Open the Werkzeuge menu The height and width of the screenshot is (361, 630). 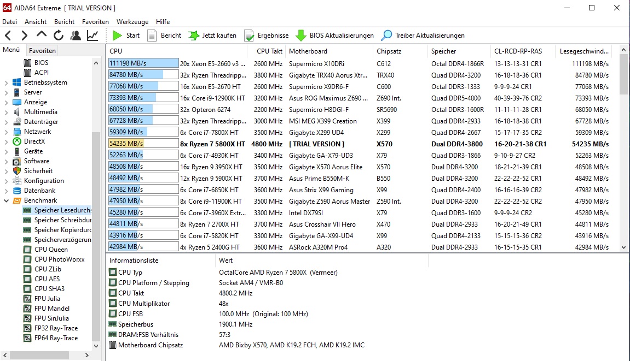pyautogui.click(x=132, y=22)
